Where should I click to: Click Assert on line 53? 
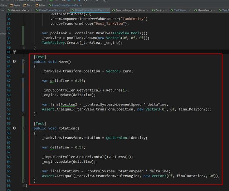[48, 109]
